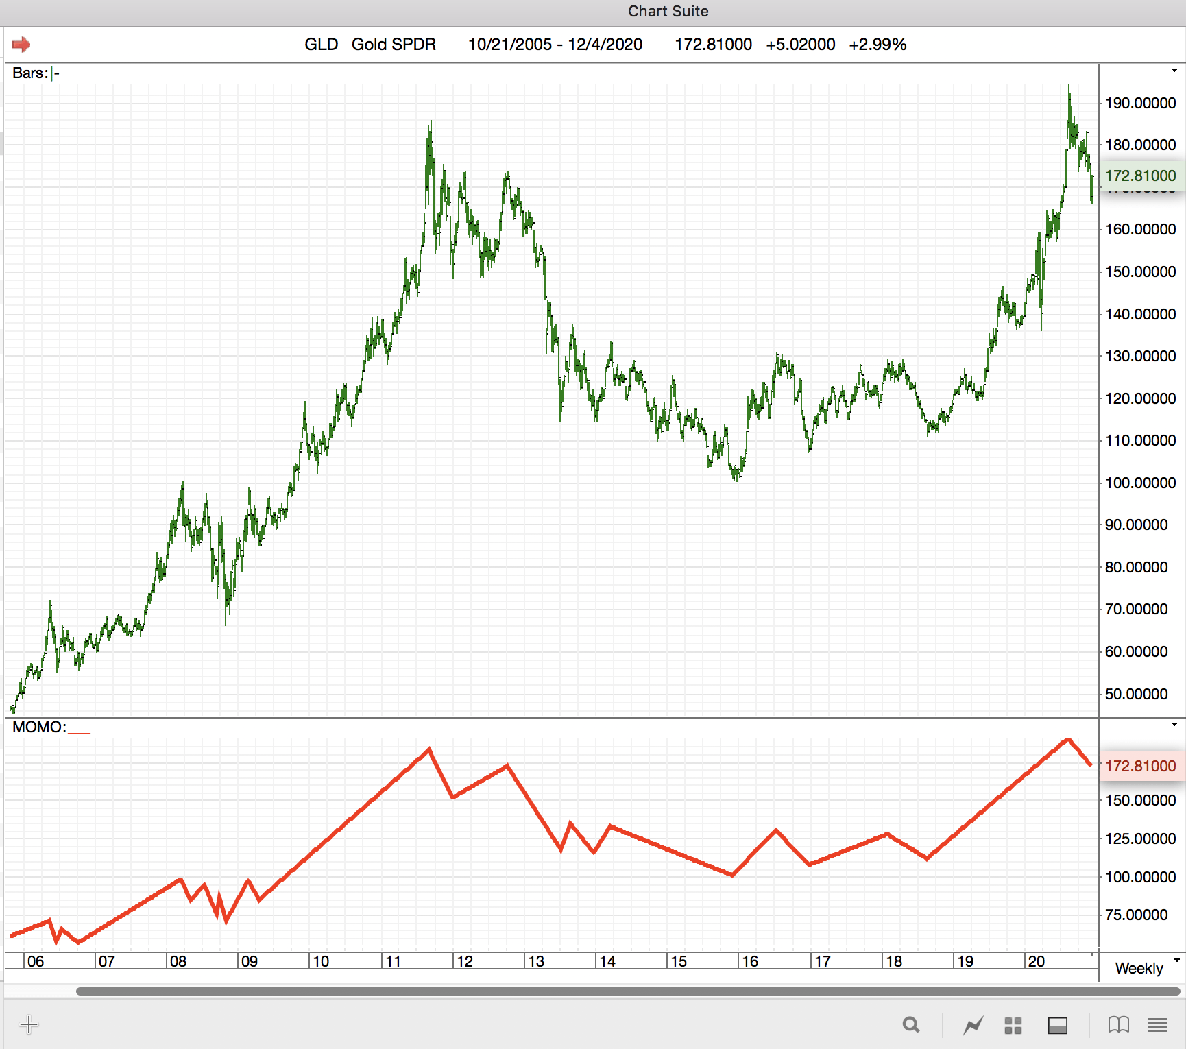This screenshot has height=1049, width=1186.
Task: Click the plus icon in bottom toolbar
Action: click(29, 1025)
